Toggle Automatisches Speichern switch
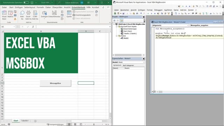 tap(26, 2)
